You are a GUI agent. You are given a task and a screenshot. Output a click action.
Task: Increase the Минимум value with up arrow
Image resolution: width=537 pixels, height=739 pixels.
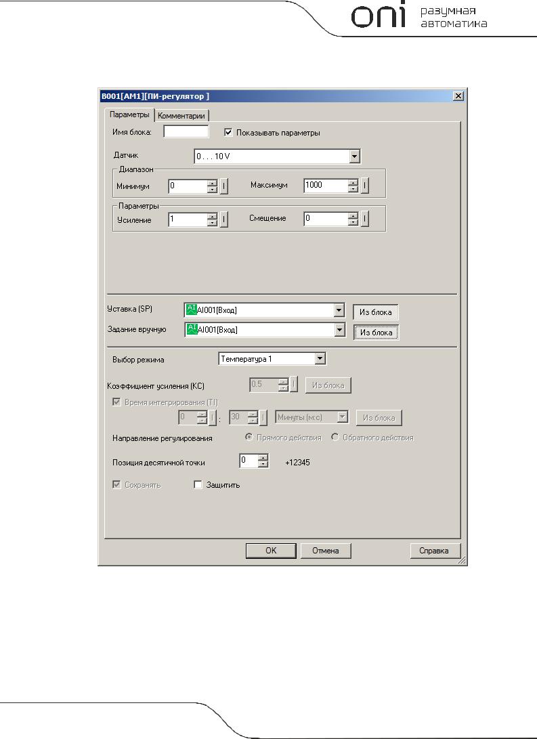(x=213, y=183)
